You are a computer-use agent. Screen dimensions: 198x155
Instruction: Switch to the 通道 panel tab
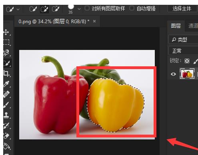click(193, 26)
